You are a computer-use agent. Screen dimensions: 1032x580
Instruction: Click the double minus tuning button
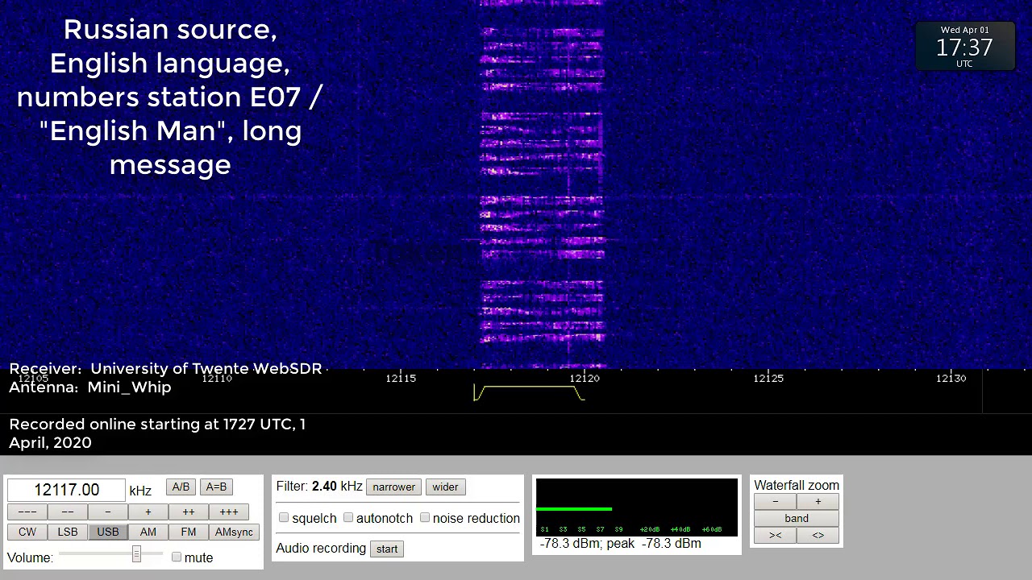[68, 512]
